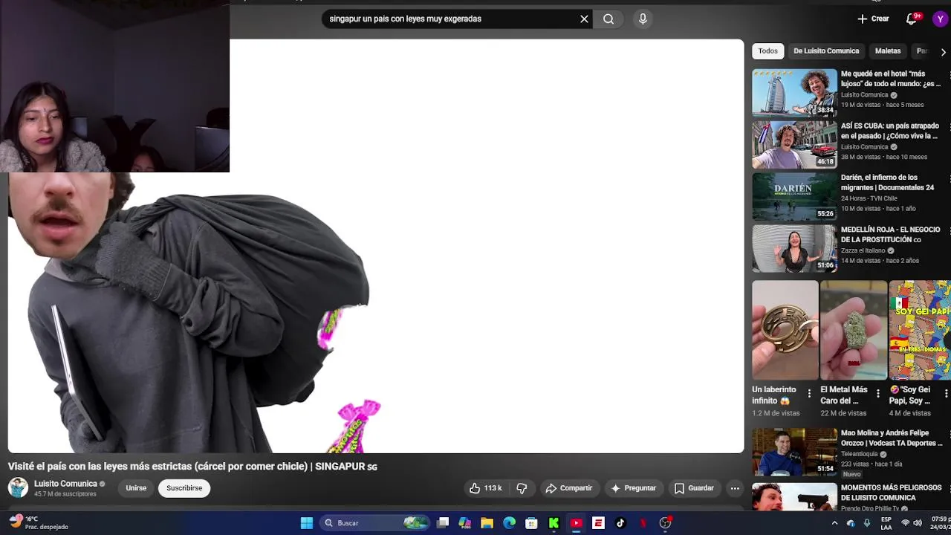Dislike the video
Image resolution: width=951 pixels, height=535 pixels.
click(522, 488)
